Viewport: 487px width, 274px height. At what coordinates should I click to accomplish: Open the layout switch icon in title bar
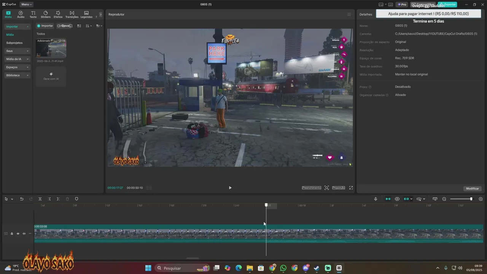click(381, 5)
